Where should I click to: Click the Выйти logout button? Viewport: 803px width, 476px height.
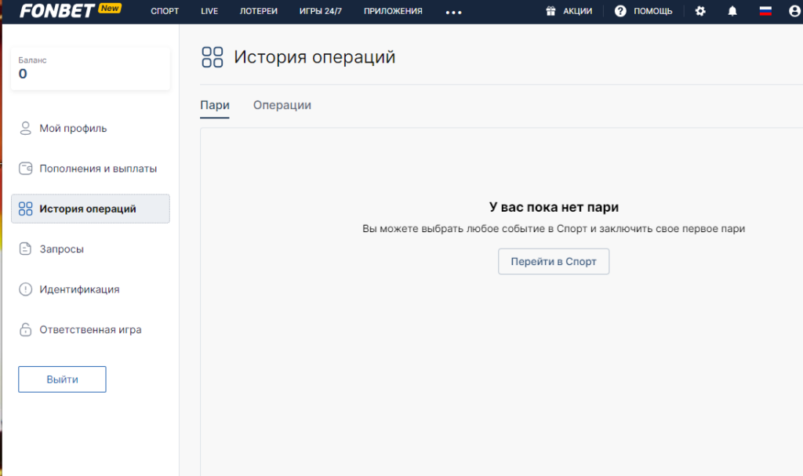tap(62, 380)
